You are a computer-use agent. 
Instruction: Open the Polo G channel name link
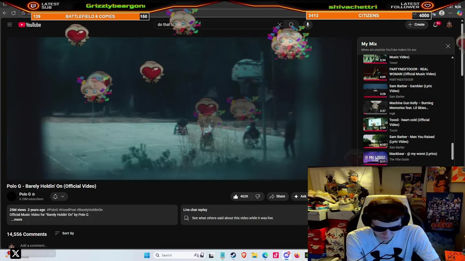pos(25,194)
